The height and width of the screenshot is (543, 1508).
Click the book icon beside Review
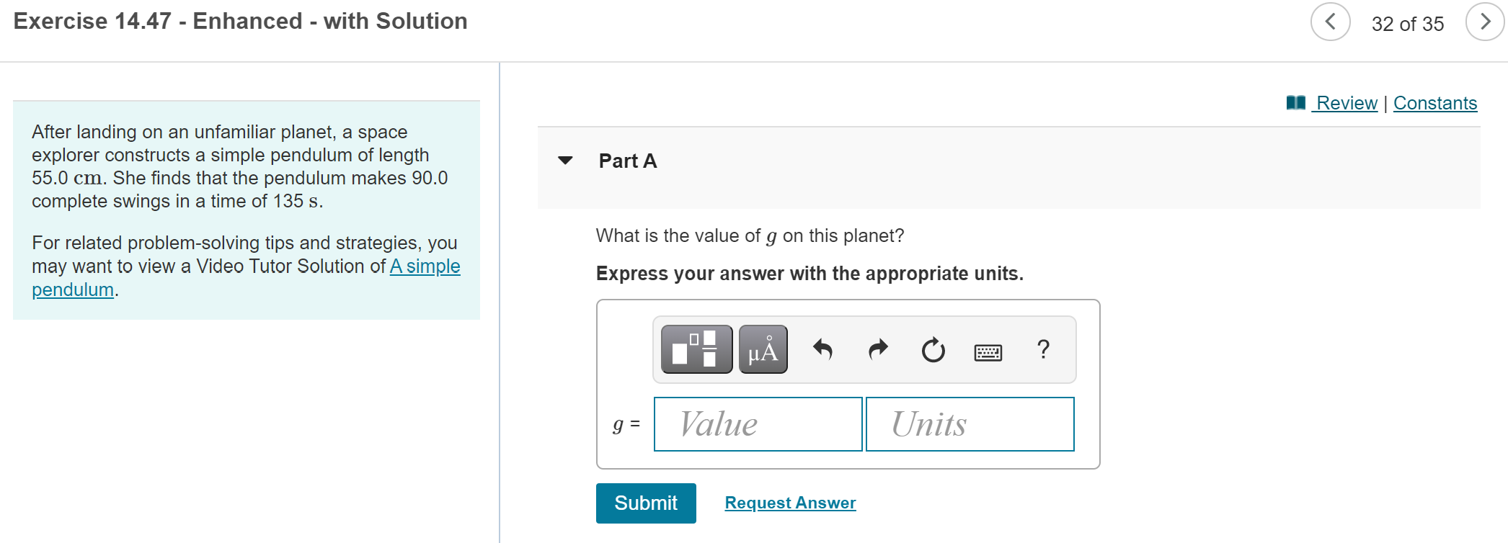coord(1295,103)
